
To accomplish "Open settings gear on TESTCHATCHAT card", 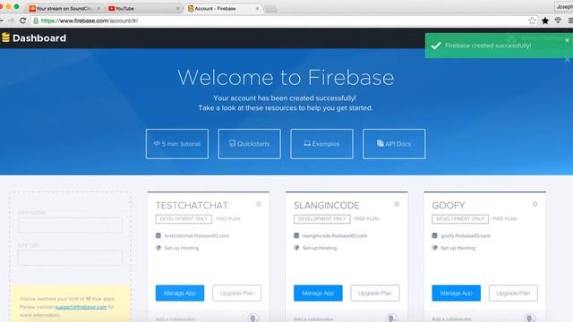I will pyautogui.click(x=259, y=204).
